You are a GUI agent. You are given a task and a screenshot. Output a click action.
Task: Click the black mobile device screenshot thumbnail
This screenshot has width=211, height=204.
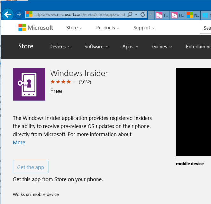pos(193,112)
